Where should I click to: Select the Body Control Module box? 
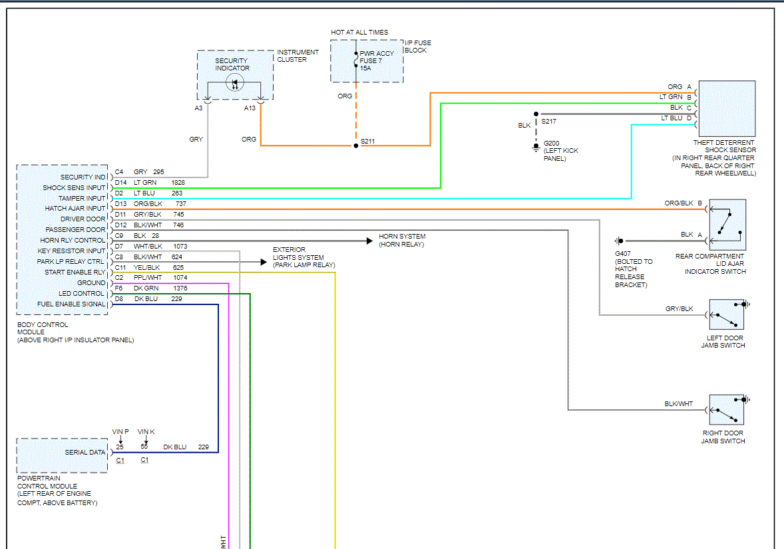(x=62, y=239)
